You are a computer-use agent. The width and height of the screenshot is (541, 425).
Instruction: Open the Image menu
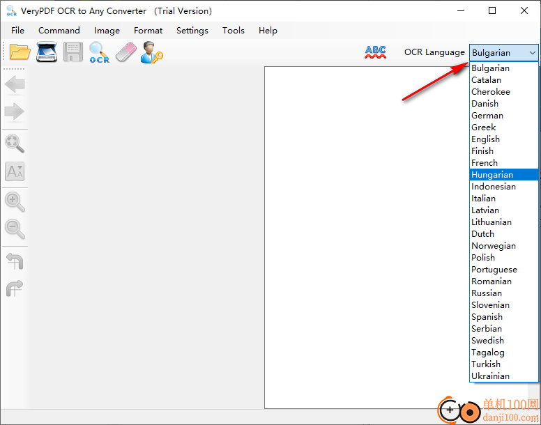tap(107, 31)
